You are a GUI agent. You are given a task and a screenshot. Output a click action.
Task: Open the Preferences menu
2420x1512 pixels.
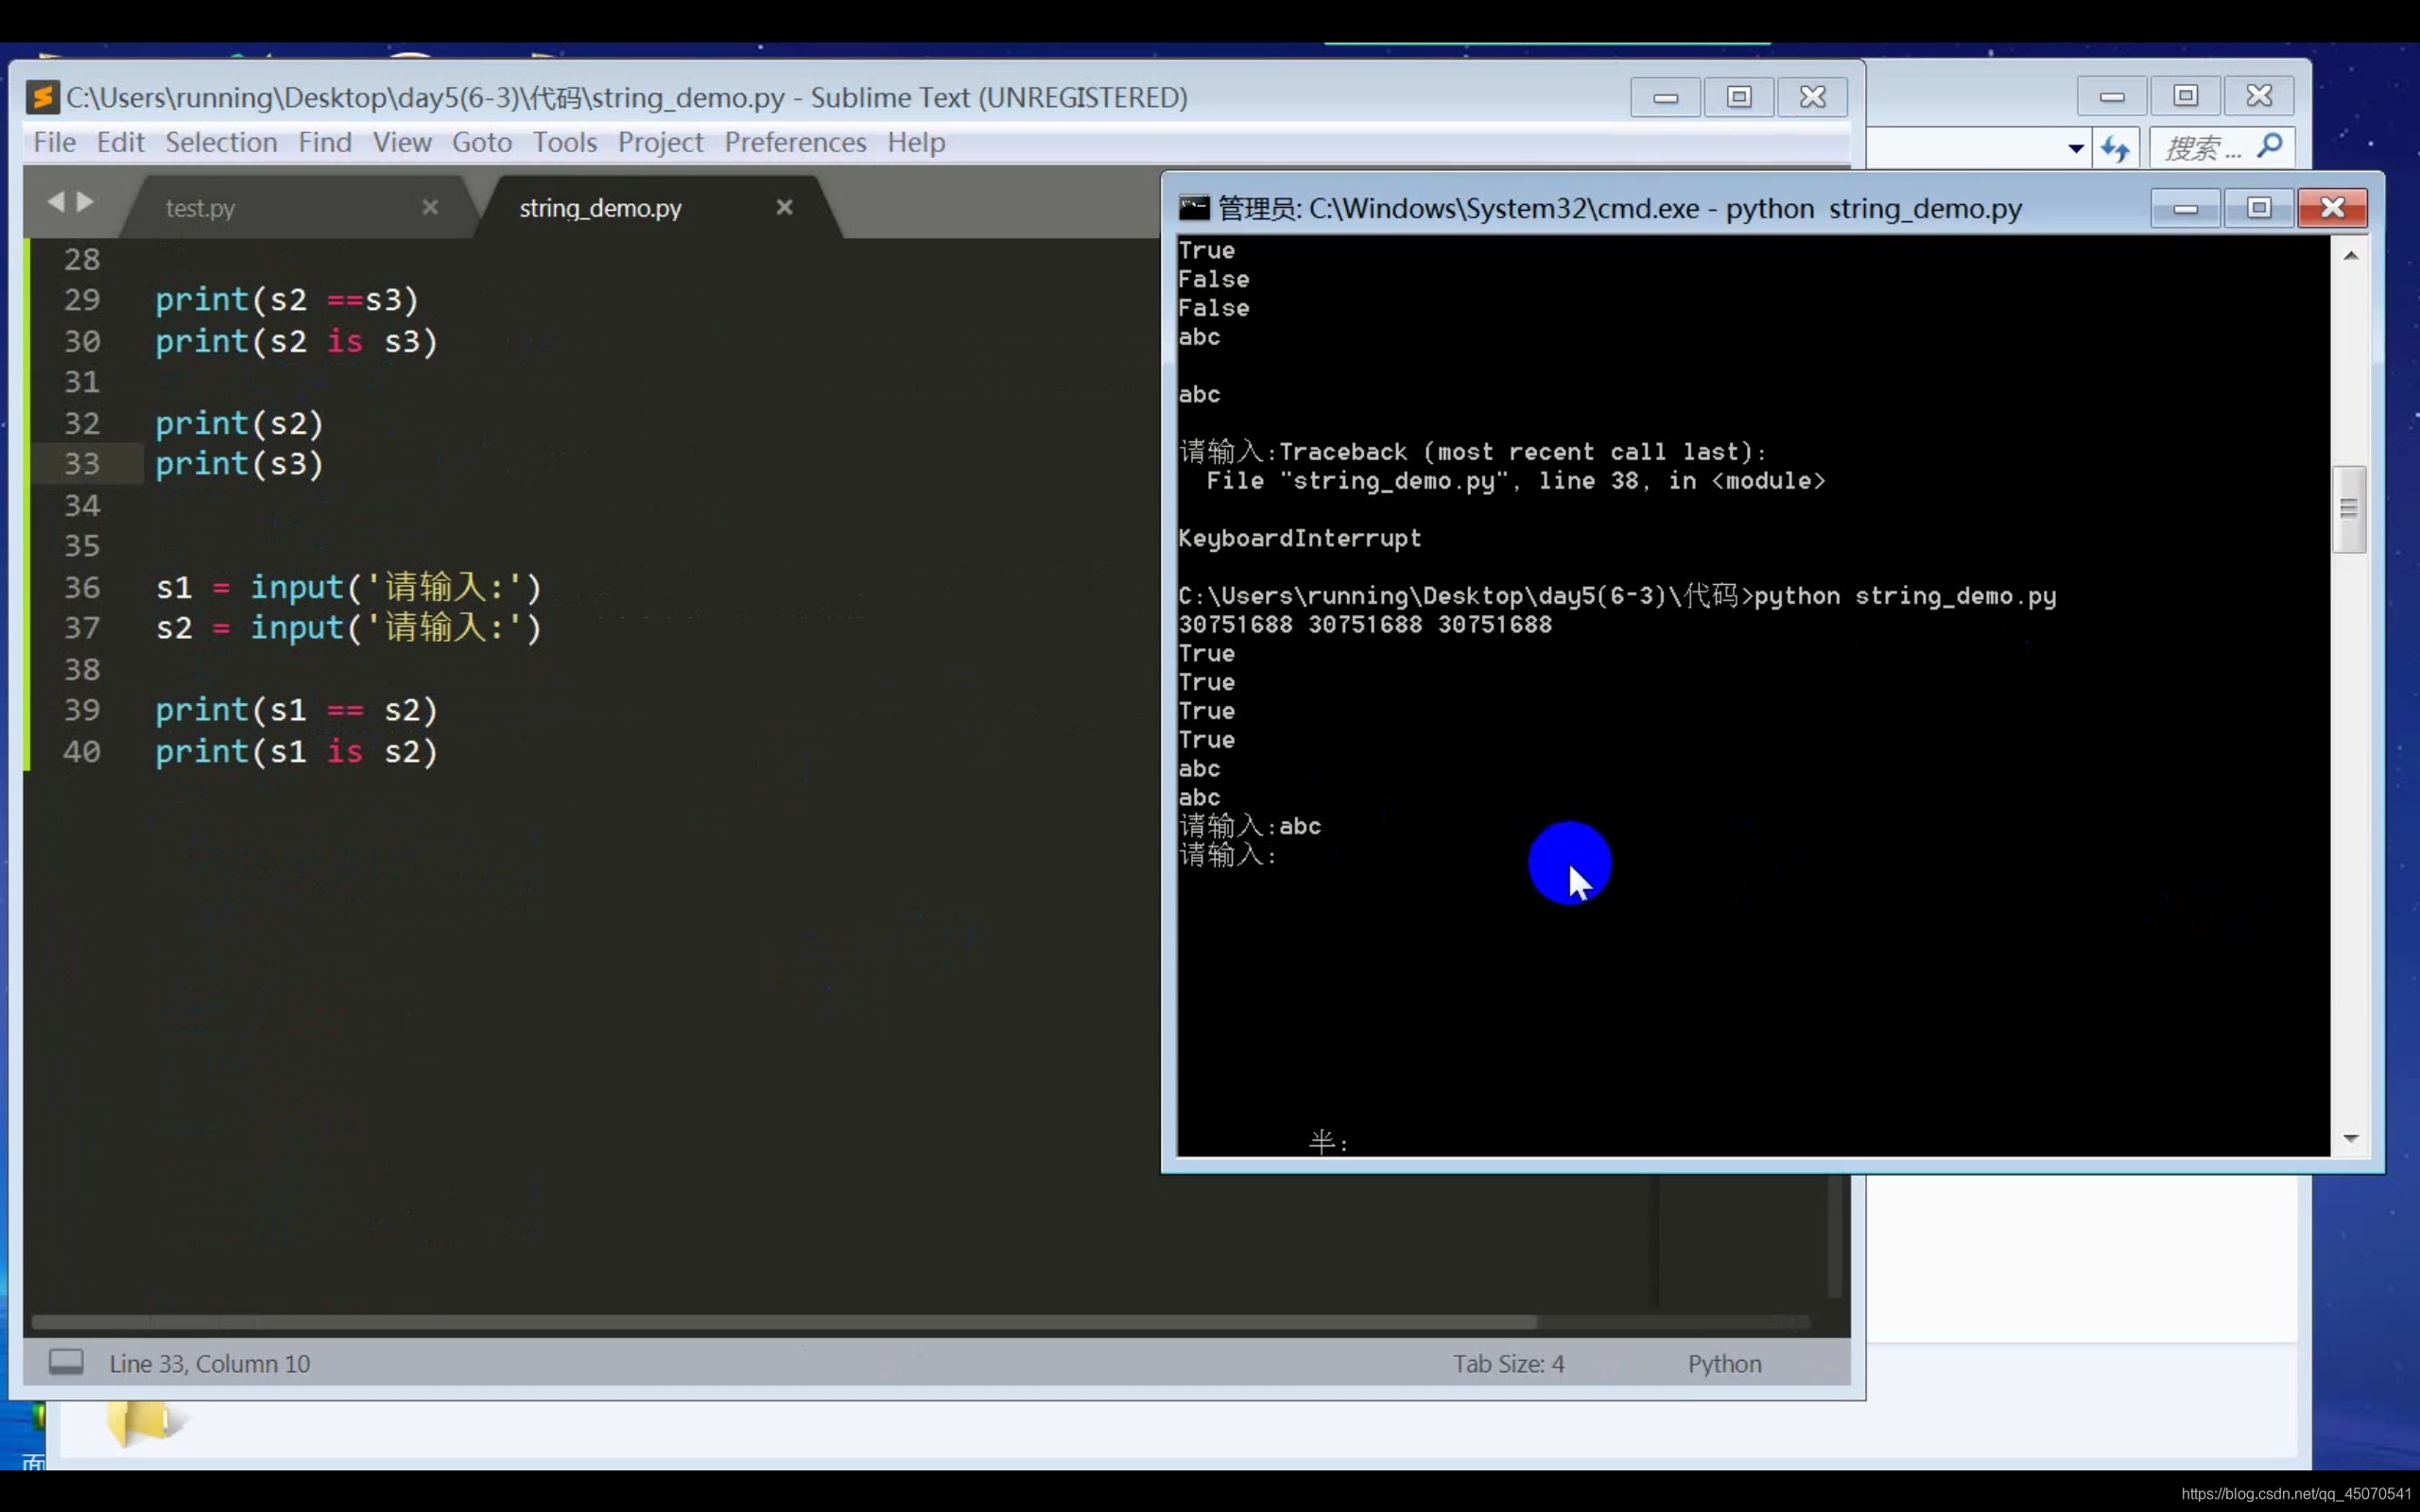[x=795, y=143]
